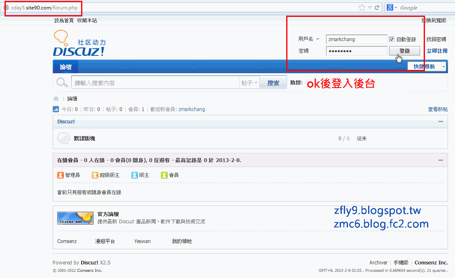Click the Discuz! logo
Screen dimensions: 455x278
pyautogui.click(x=79, y=43)
